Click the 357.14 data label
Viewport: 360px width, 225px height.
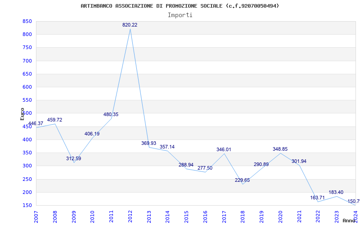tap(167, 147)
